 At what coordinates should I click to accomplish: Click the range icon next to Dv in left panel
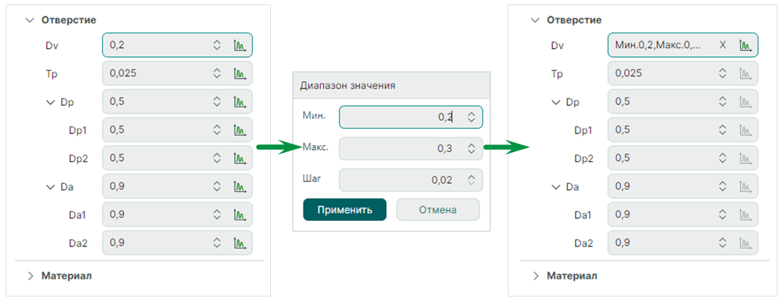click(240, 45)
